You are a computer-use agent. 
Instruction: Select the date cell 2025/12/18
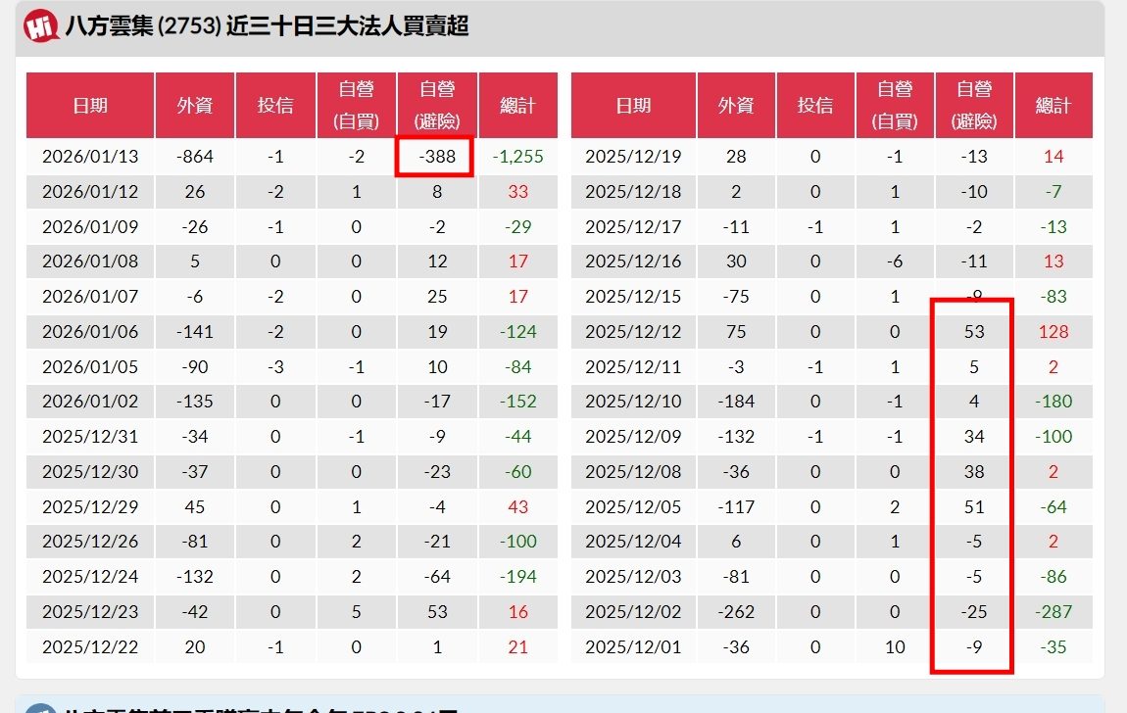click(633, 192)
